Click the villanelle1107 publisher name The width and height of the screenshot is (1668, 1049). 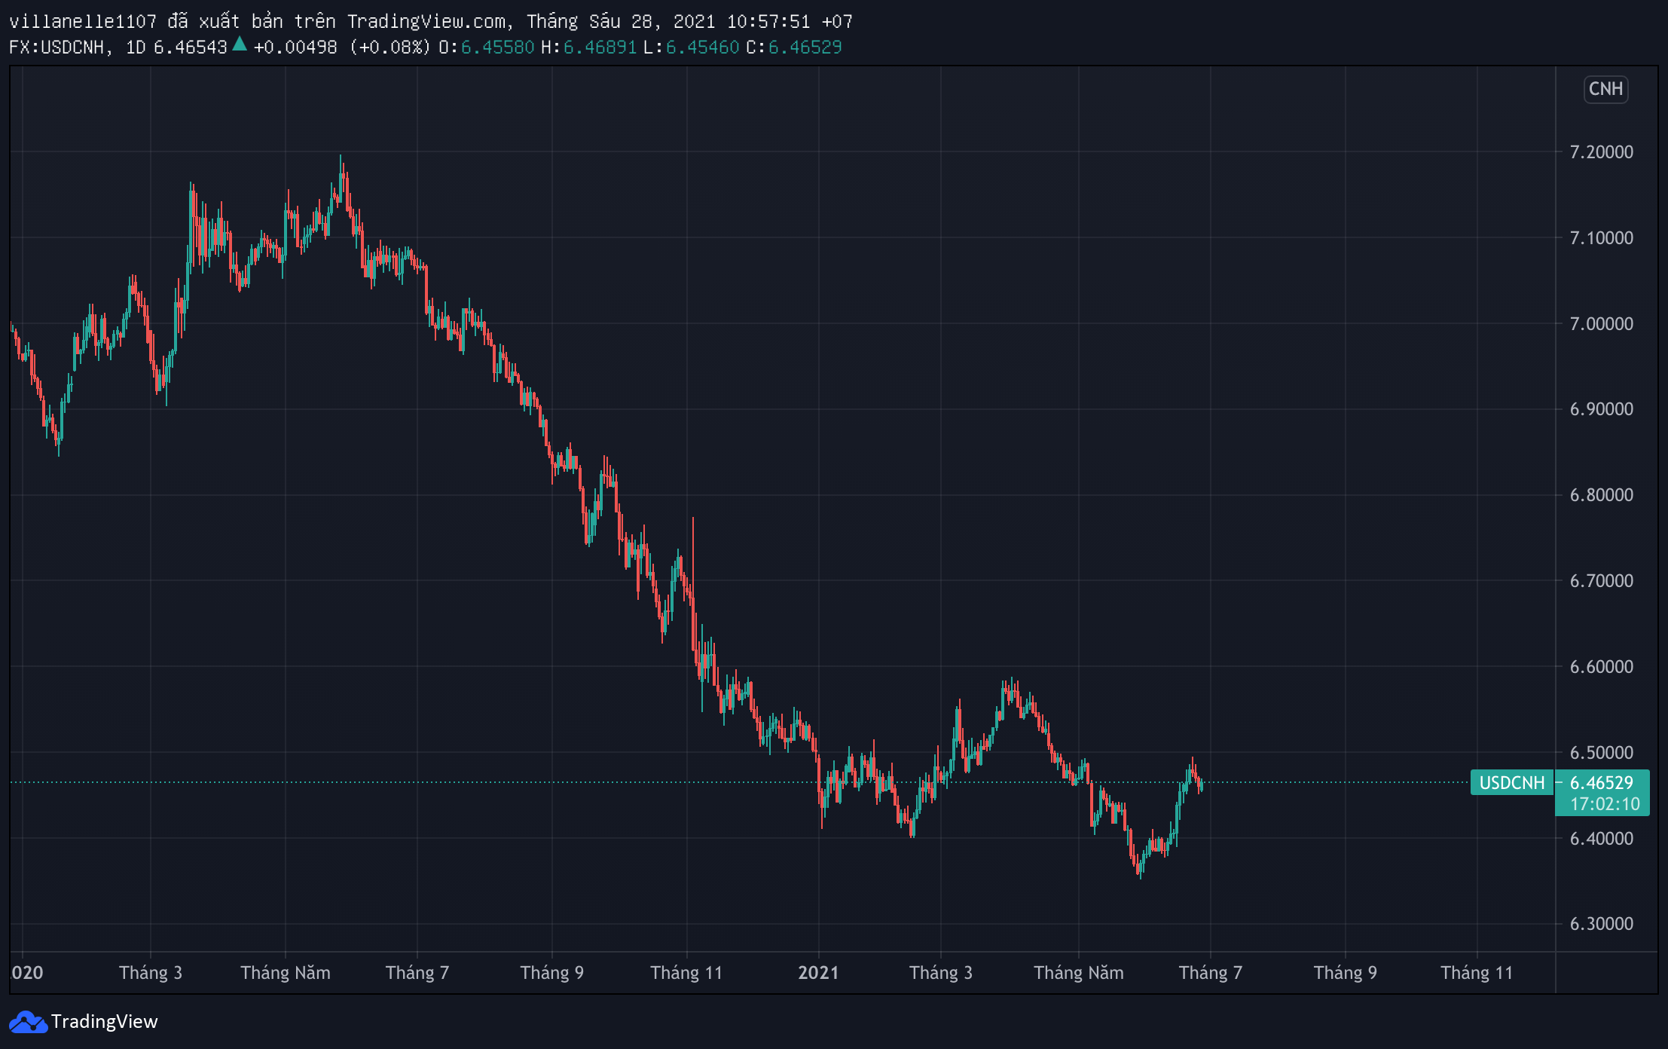click(x=83, y=22)
